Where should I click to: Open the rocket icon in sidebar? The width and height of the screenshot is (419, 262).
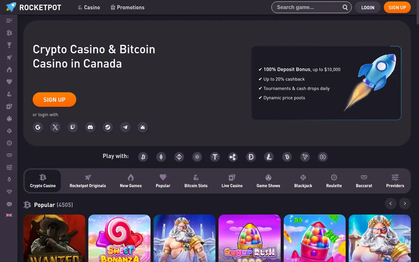[x=9, y=58]
